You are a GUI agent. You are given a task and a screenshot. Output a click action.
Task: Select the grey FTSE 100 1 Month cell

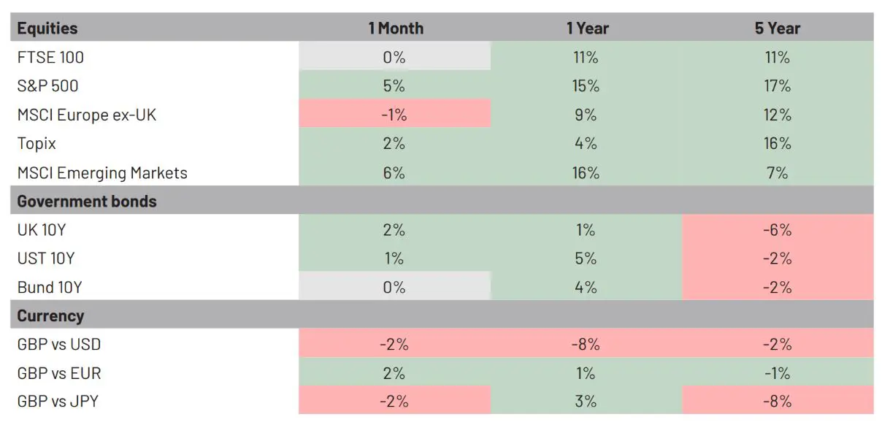click(394, 57)
